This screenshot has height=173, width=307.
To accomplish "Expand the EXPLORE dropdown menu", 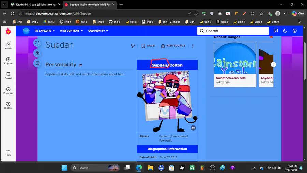I will coord(45,31).
